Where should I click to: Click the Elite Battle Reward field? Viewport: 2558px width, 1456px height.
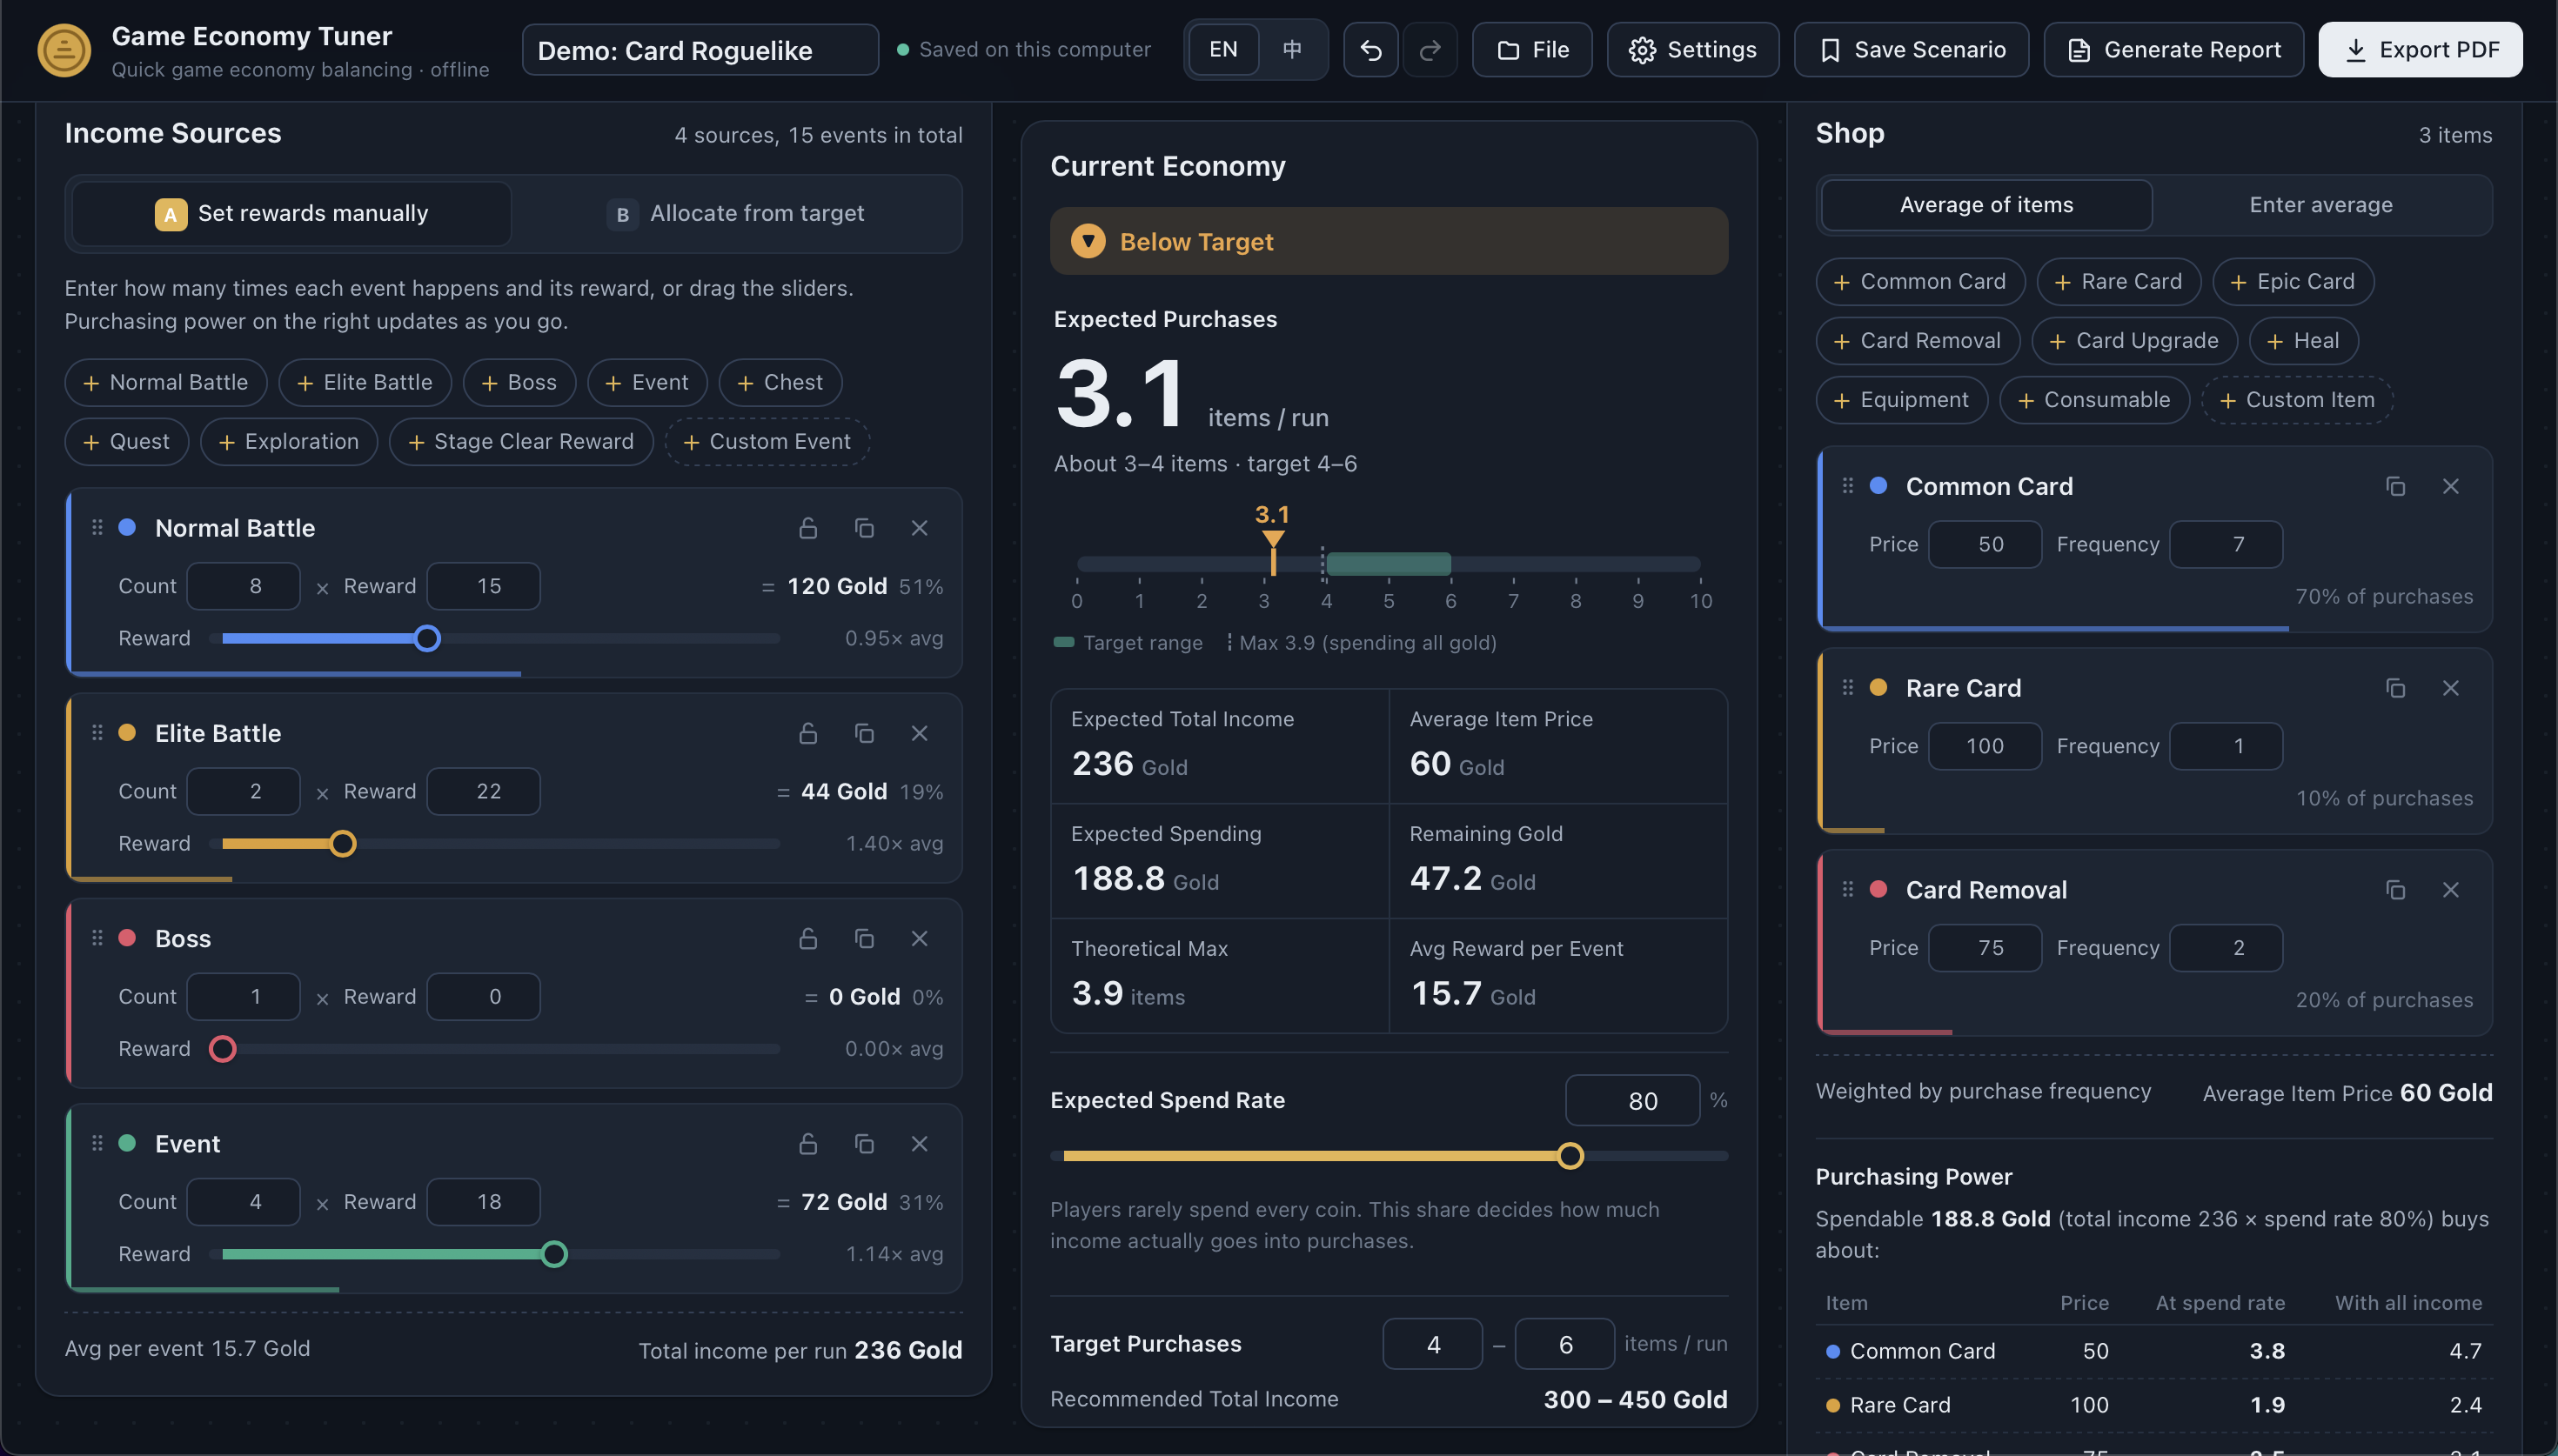pos(483,791)
